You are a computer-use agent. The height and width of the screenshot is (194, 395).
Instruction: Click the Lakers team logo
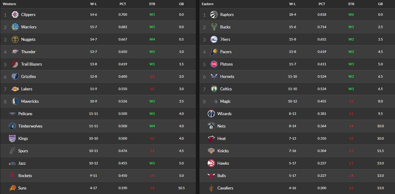[x=15, y=89]
